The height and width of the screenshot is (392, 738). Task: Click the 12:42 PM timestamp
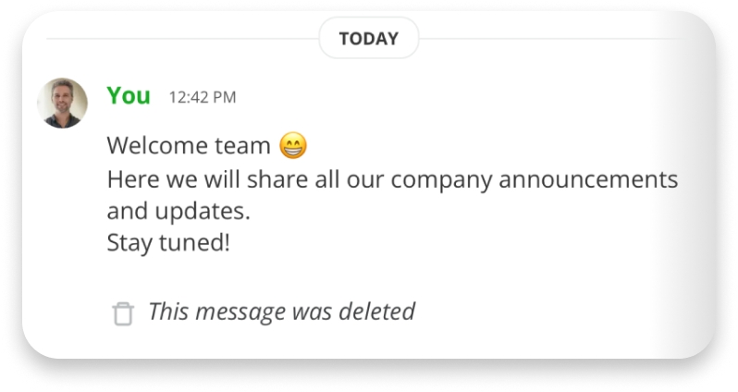pos(202,97)
